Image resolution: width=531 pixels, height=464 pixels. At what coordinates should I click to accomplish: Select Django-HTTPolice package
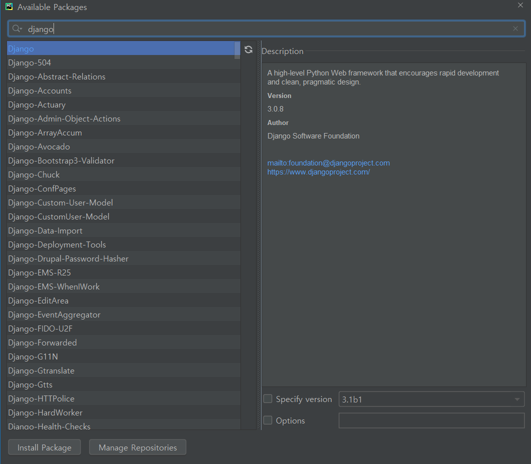pos(123,398)
